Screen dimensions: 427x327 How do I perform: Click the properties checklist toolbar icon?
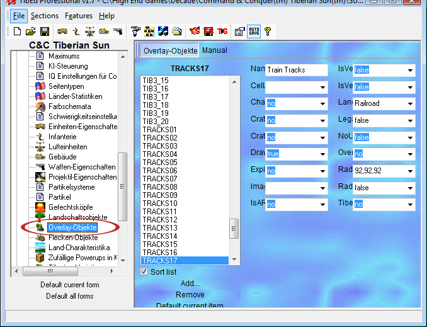tap(240, 32)
